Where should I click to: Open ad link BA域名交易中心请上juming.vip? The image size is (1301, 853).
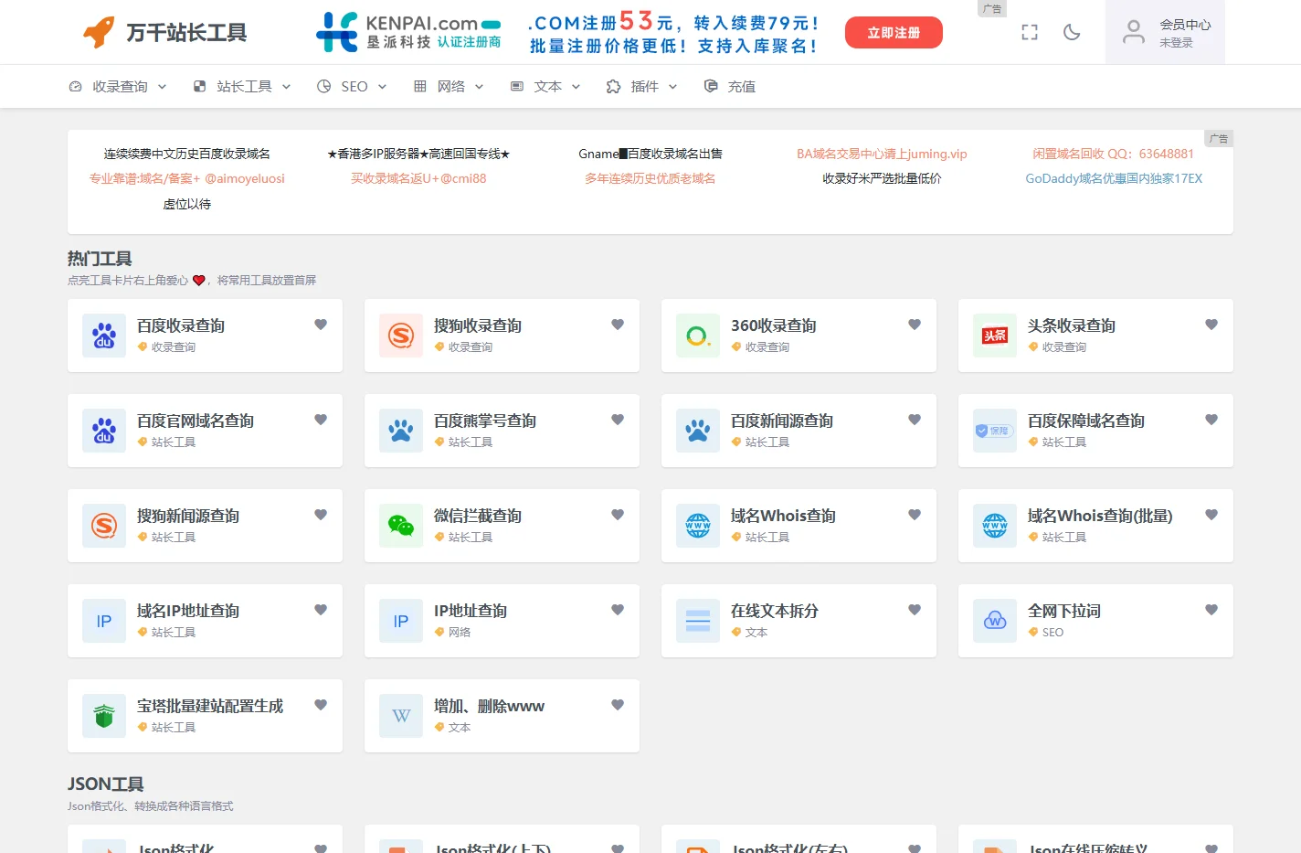click(x=882, y=154)
